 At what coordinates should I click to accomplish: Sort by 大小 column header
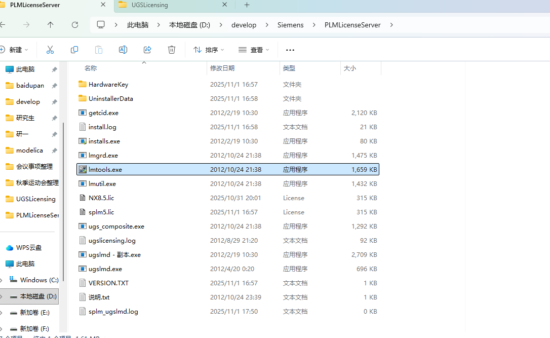click(350, 68)
